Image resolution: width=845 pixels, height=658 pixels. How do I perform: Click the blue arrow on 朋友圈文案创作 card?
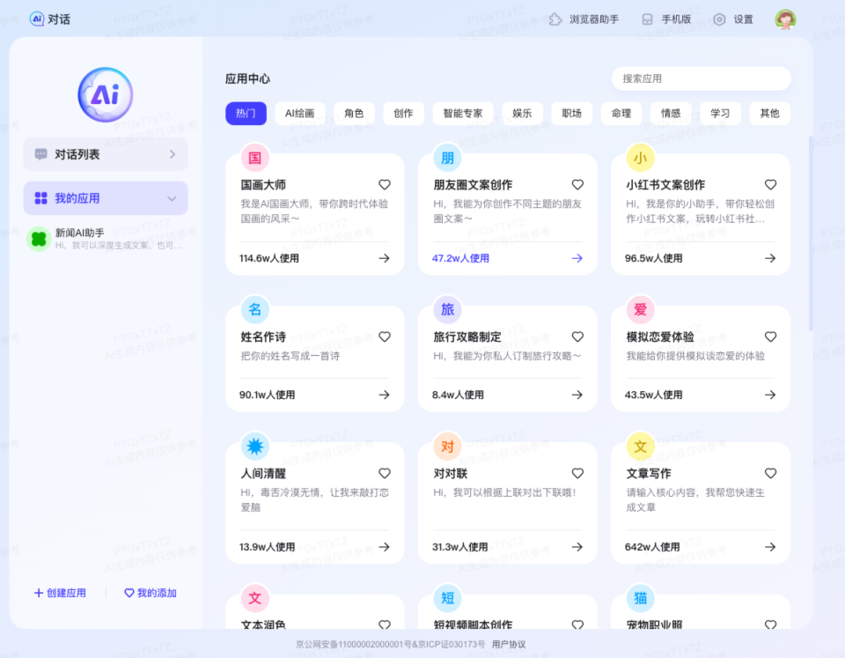tap(577, 258)
